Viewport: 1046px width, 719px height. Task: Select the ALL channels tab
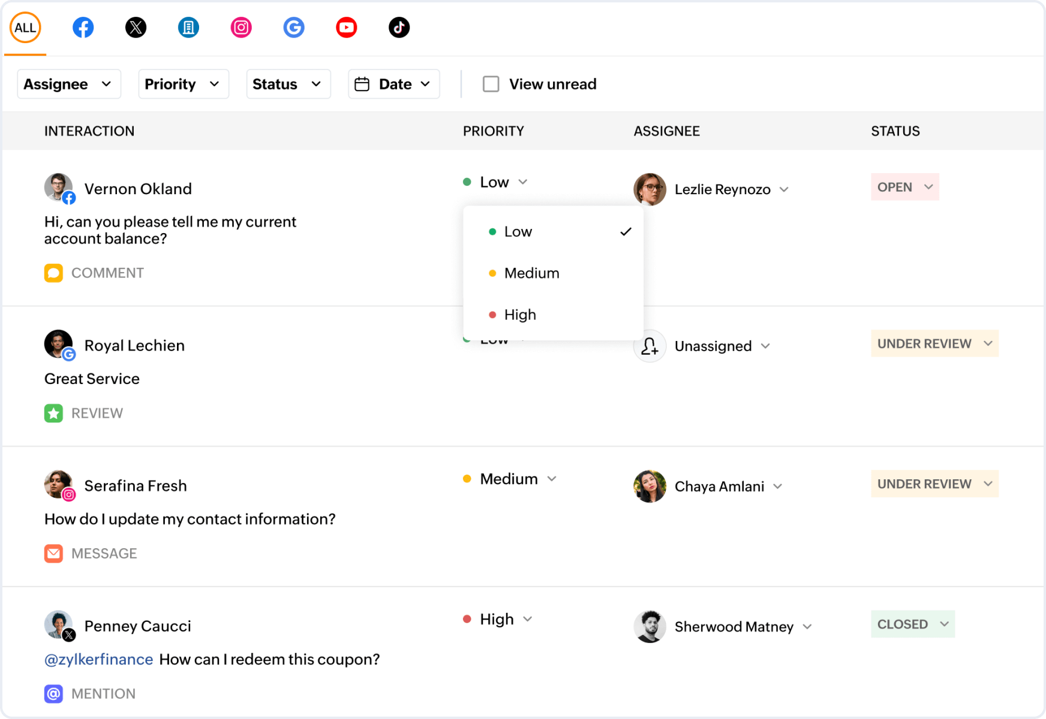click(x=25, y=28)
